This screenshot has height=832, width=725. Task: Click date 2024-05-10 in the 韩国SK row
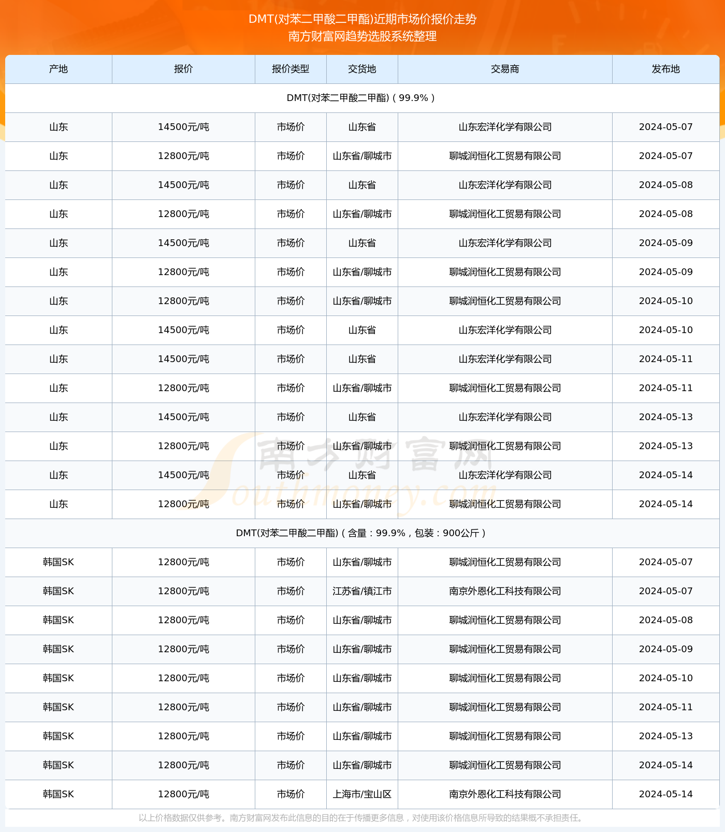click(665, 678)
